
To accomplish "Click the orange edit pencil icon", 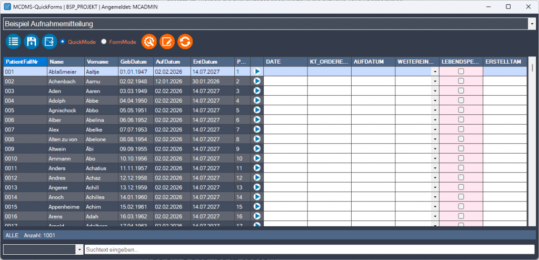I will coord(167,42).
